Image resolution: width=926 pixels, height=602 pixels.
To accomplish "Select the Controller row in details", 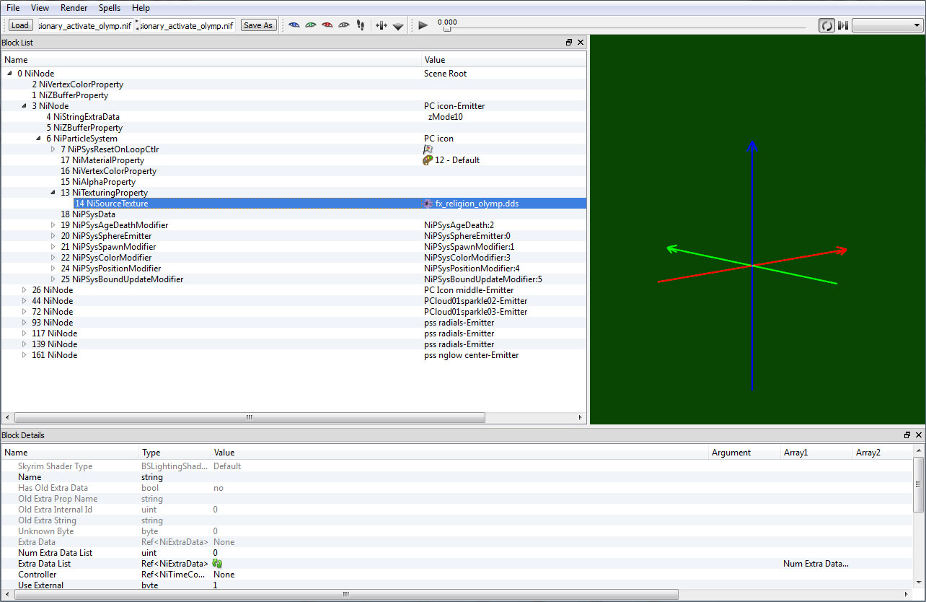I will coord(457,575).
